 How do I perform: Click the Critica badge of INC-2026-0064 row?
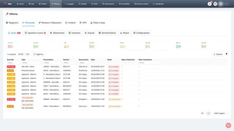[11, 99]
